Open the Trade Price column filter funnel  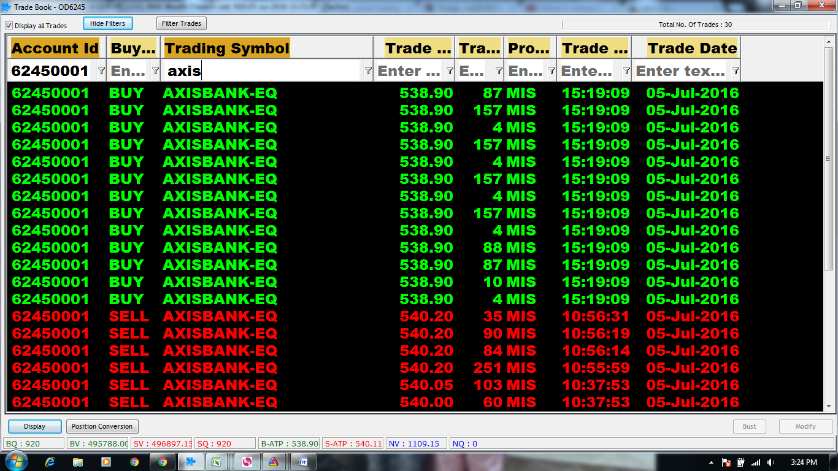450,71
